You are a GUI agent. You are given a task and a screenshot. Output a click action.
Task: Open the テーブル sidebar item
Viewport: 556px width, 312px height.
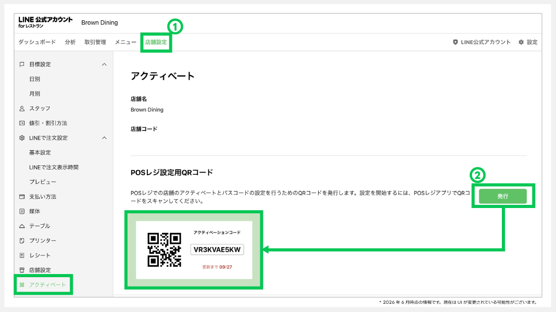pos(40,226)
